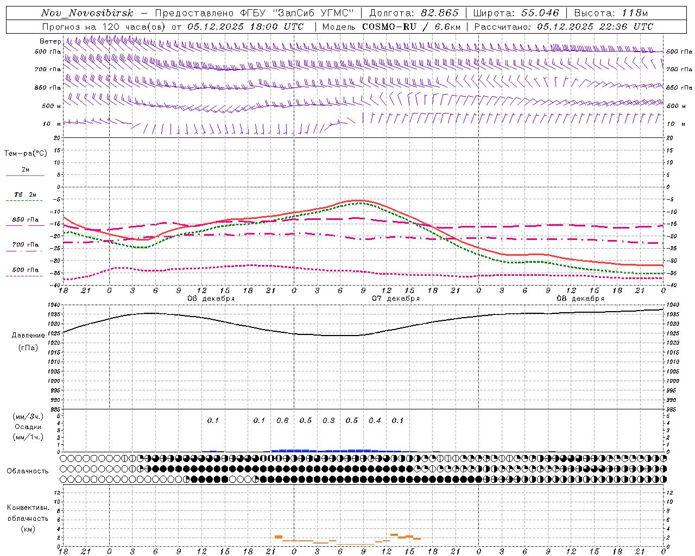Click the Td 2м dew point legend entry
This screenshot has height=556, width=695.
tap(25, 194)
